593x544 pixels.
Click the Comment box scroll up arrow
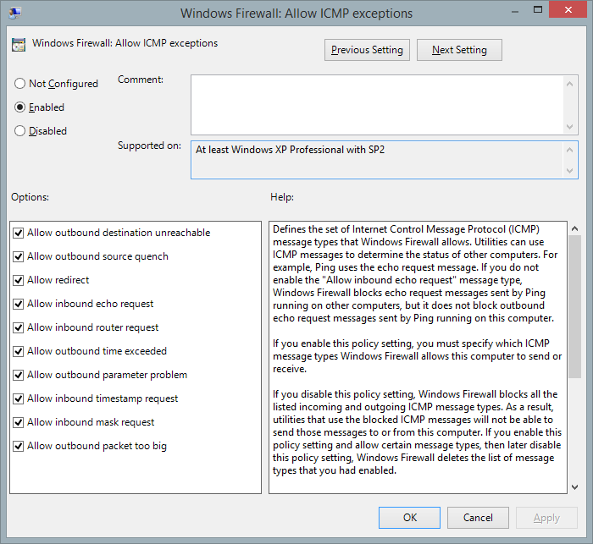point(570,84)
